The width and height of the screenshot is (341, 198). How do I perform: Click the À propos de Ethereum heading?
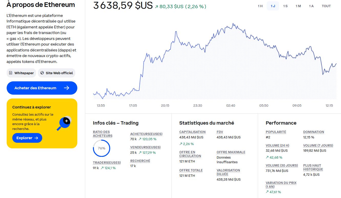(41, 5)
